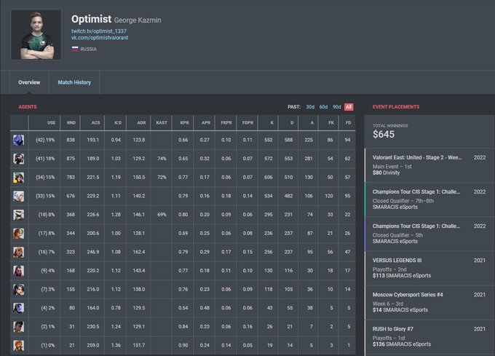The width and height of the screenshot is (495, 356).
Task: Click the EVENT PLACEMENTS heading
Action: pyautogui.click(x=396, y=107)
